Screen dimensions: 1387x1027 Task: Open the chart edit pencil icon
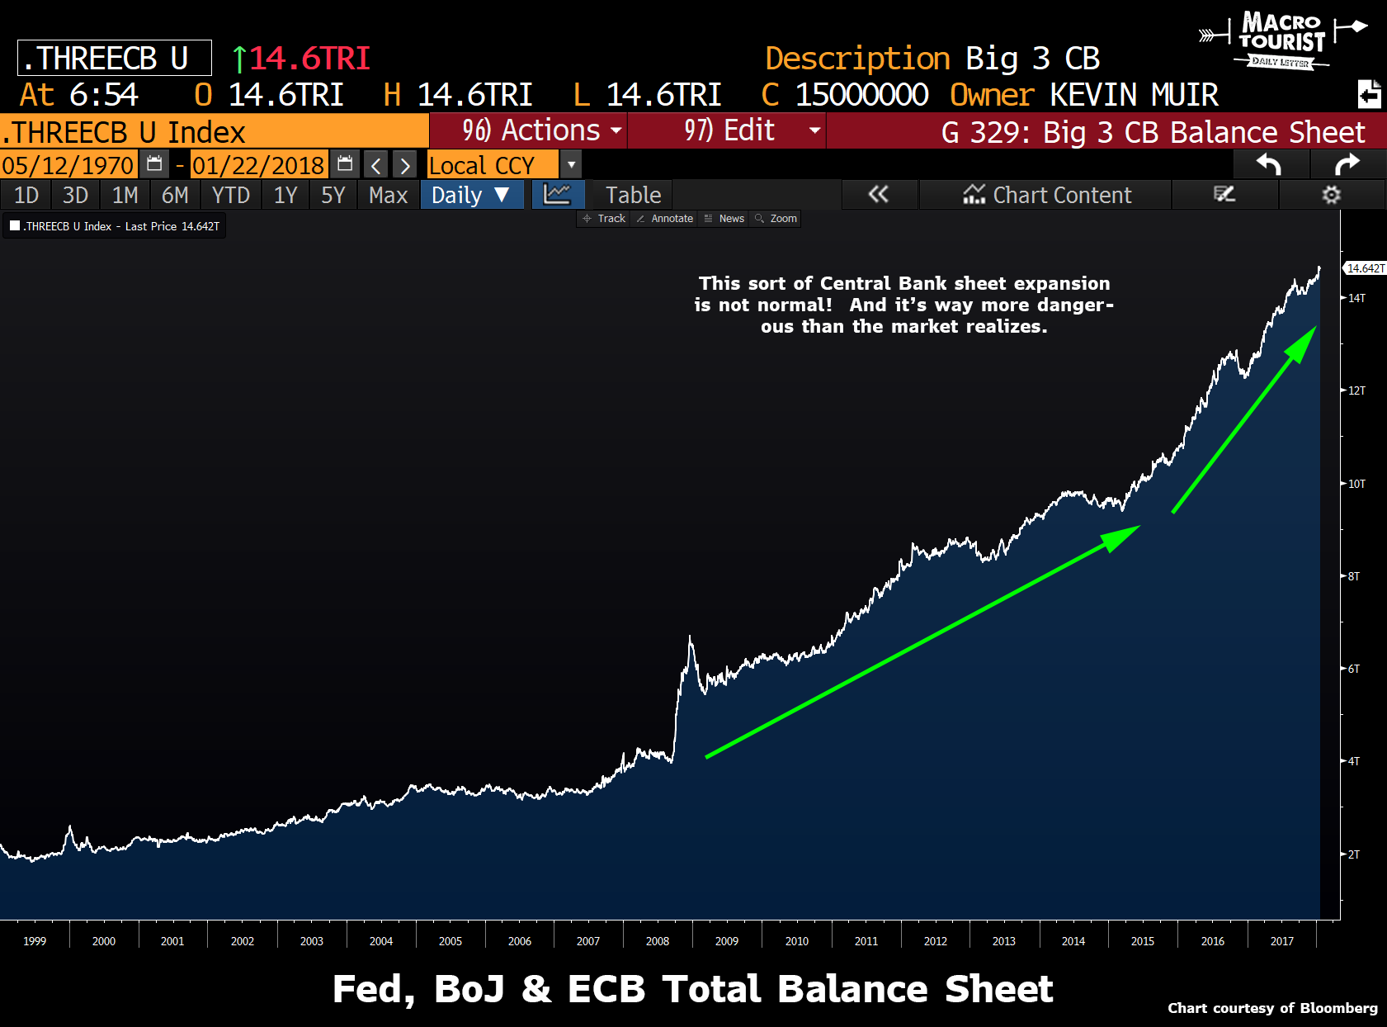tap(1224, 195)
